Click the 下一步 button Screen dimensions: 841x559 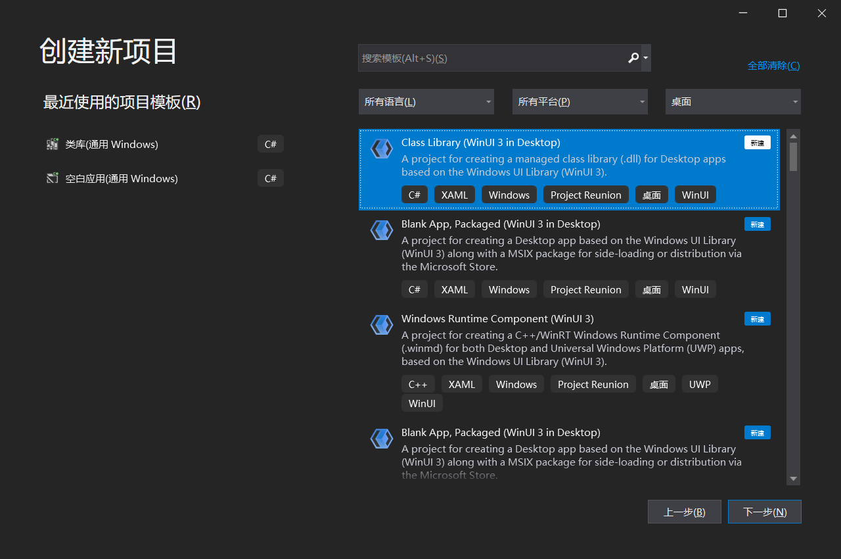click(x=765, y=512)
